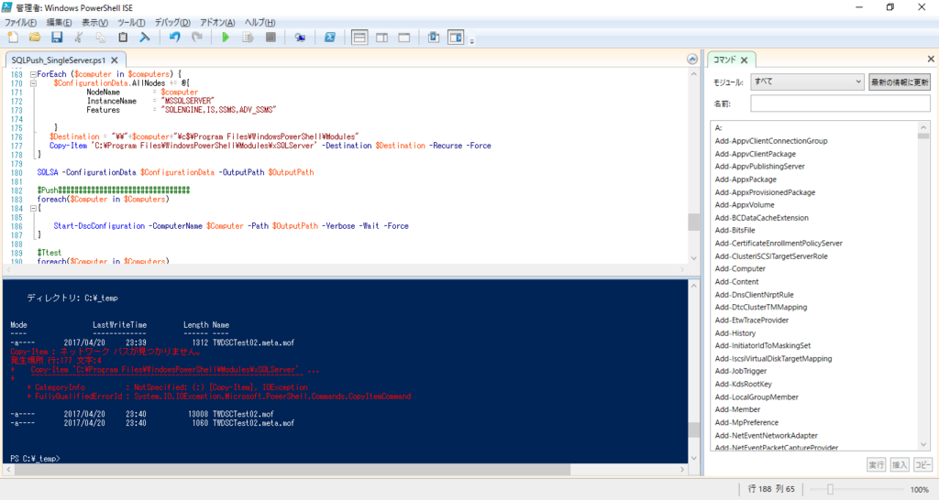Select Add-BitsFile in command list
Viewport: 939px width, 500px height.
[735, 230]
